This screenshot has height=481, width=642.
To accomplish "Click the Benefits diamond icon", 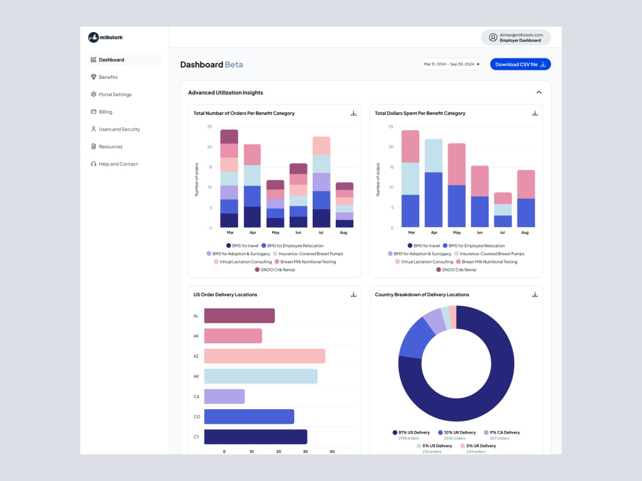I will click(x=93, y=77).
